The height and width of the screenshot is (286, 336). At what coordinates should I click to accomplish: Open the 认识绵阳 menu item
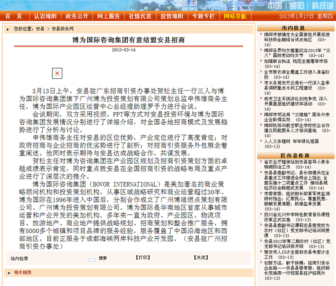click(45, 16)
